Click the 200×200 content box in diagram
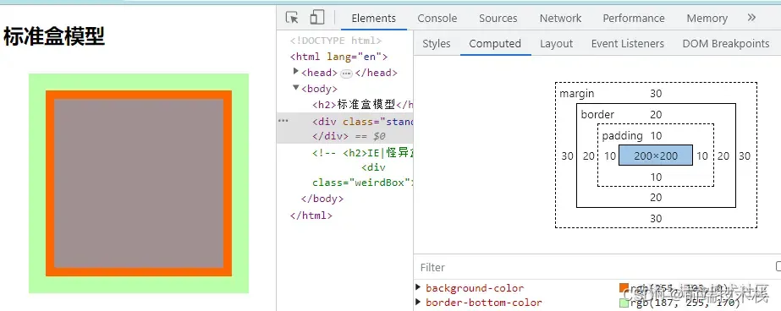This screenshot has height=311, width=781. click(x=656, y=155)
